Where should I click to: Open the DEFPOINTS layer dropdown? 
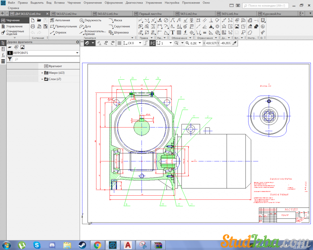pyautogui.click(x=77, y=53)
